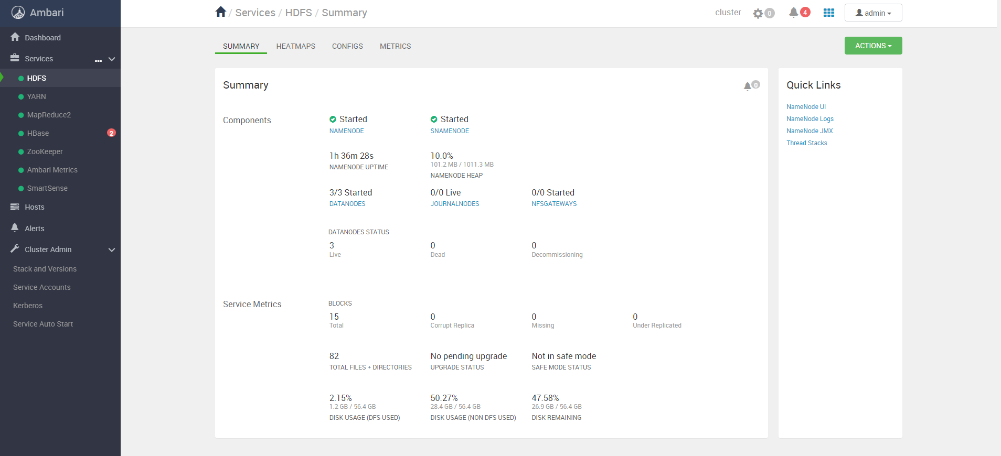Image resolution: width=1001 pixels, height=456 pixels.
Task: Open Thread Stacks quick link
Action: [807, 143]
